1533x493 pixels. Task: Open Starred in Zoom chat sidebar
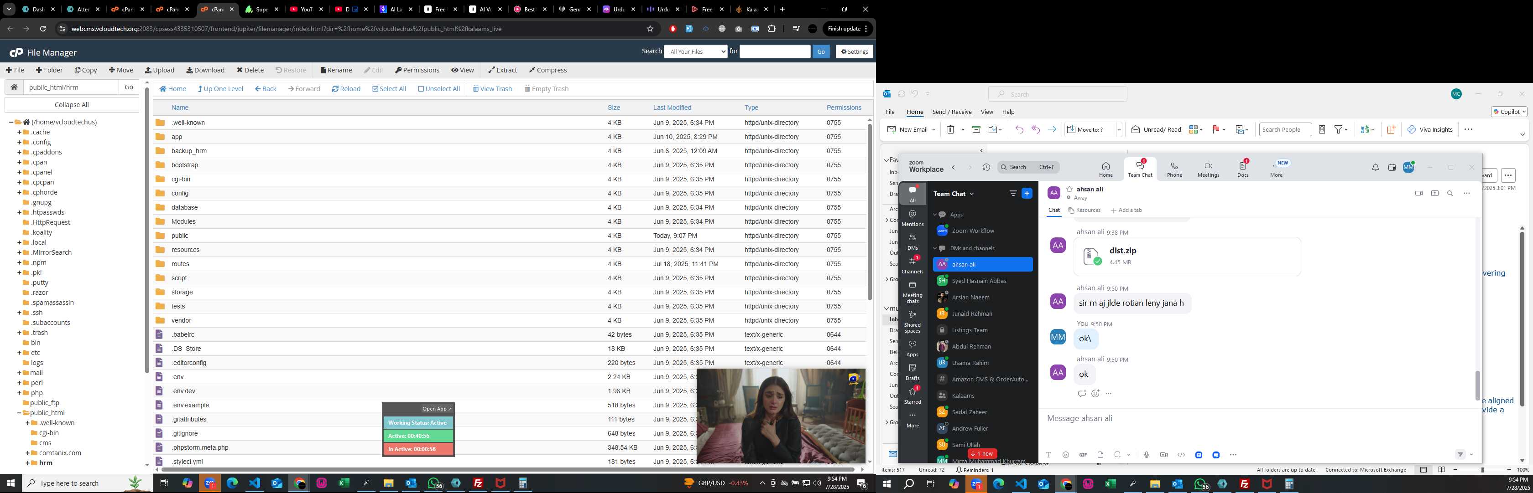912,395
